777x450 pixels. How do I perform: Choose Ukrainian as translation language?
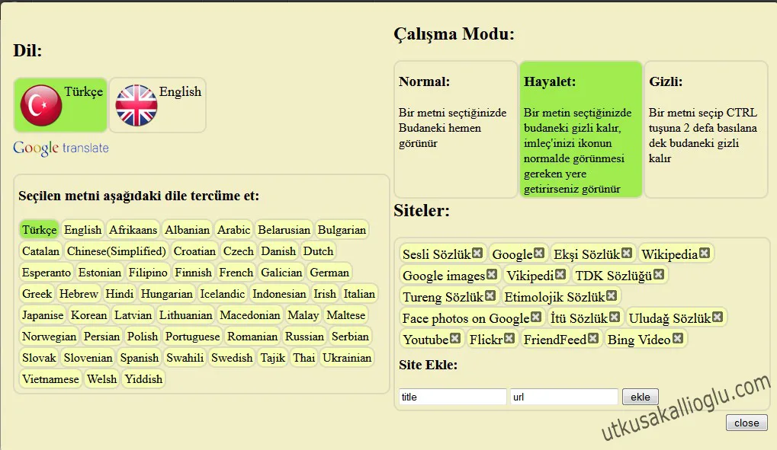click(347, 357)
